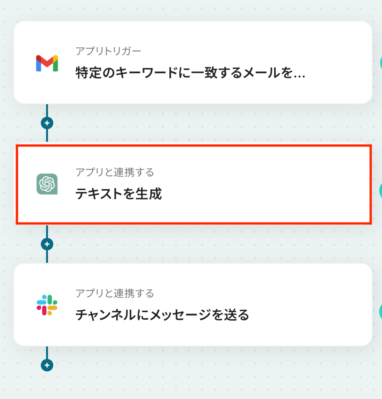
Task: Click the アプリトリガー label
Action: 108,51
